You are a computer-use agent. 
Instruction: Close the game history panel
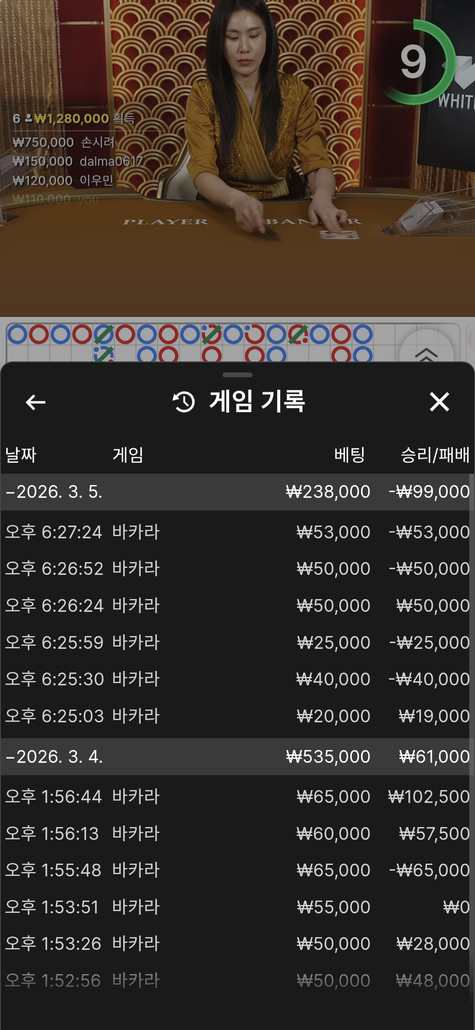pyautogui.click(x=439, y=402)
